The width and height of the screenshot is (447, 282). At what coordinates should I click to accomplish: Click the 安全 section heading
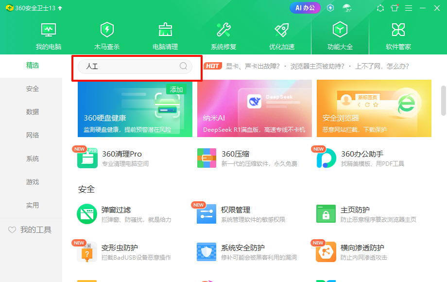click(86, 189)
